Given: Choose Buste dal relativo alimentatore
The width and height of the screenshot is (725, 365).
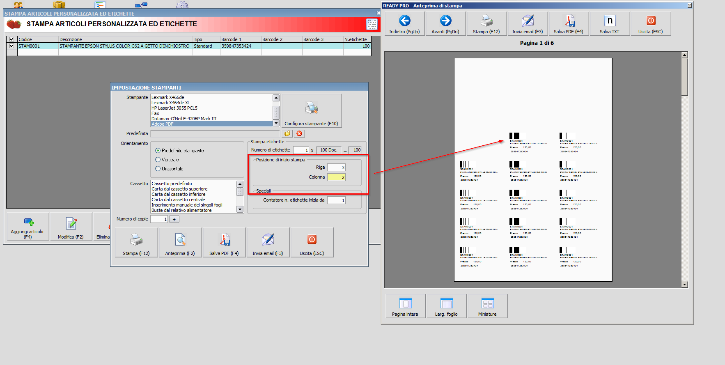Looking at the screenshot, I should [194, 210].
